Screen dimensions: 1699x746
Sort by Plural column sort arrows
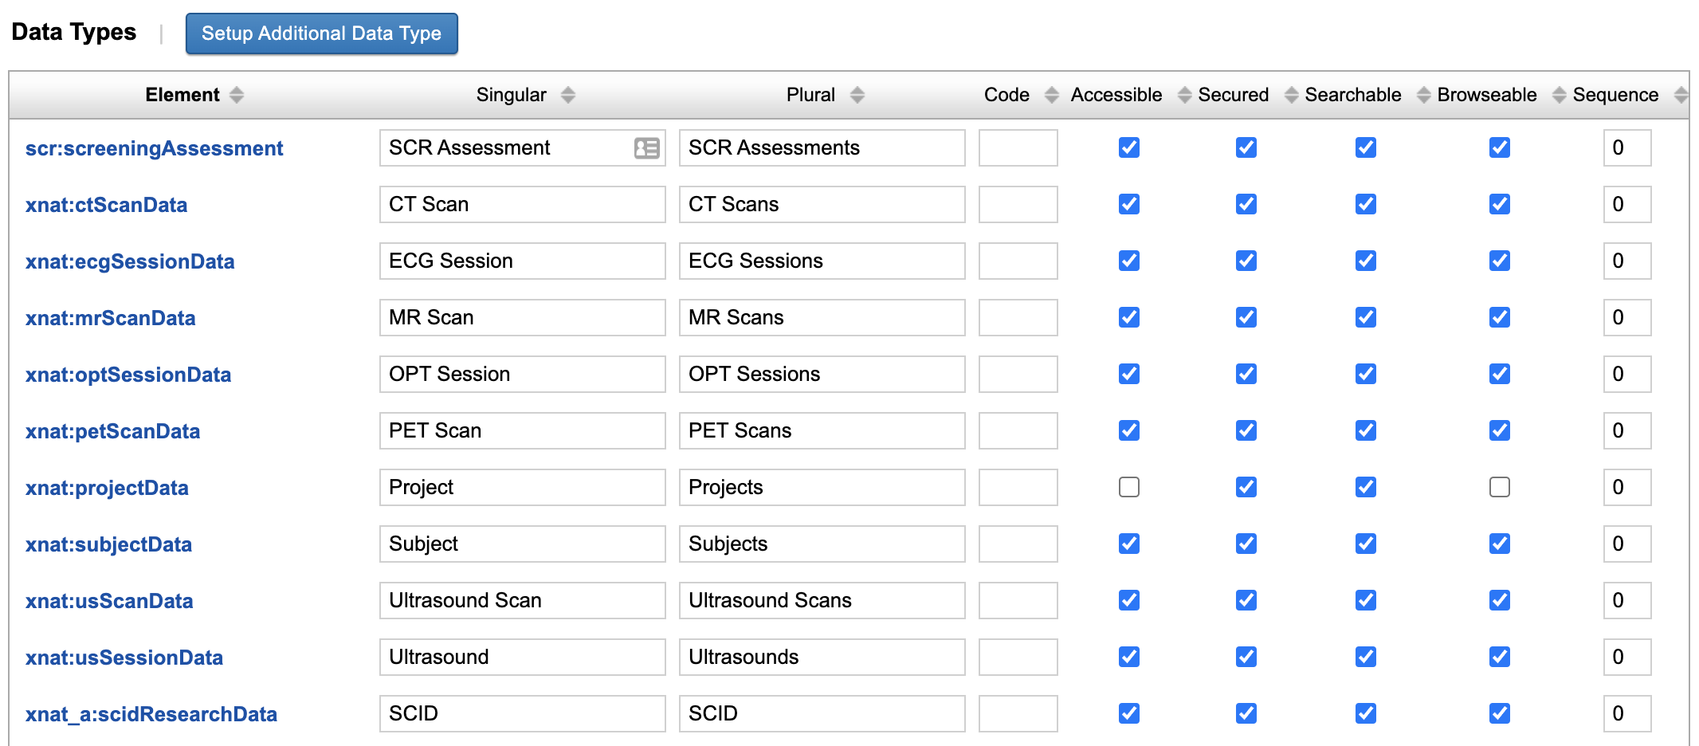[857, 96]
